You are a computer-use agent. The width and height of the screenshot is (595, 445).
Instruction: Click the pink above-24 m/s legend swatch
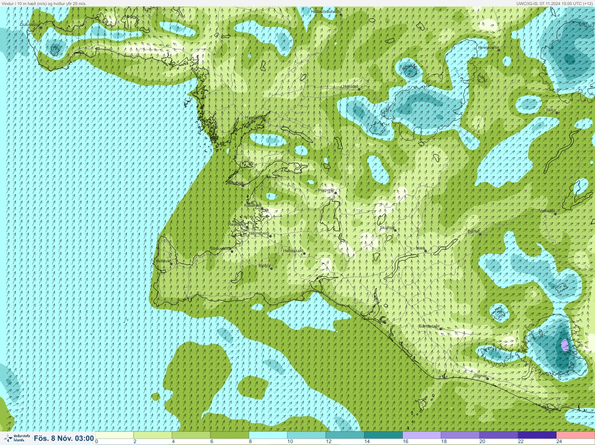(575, 435)
